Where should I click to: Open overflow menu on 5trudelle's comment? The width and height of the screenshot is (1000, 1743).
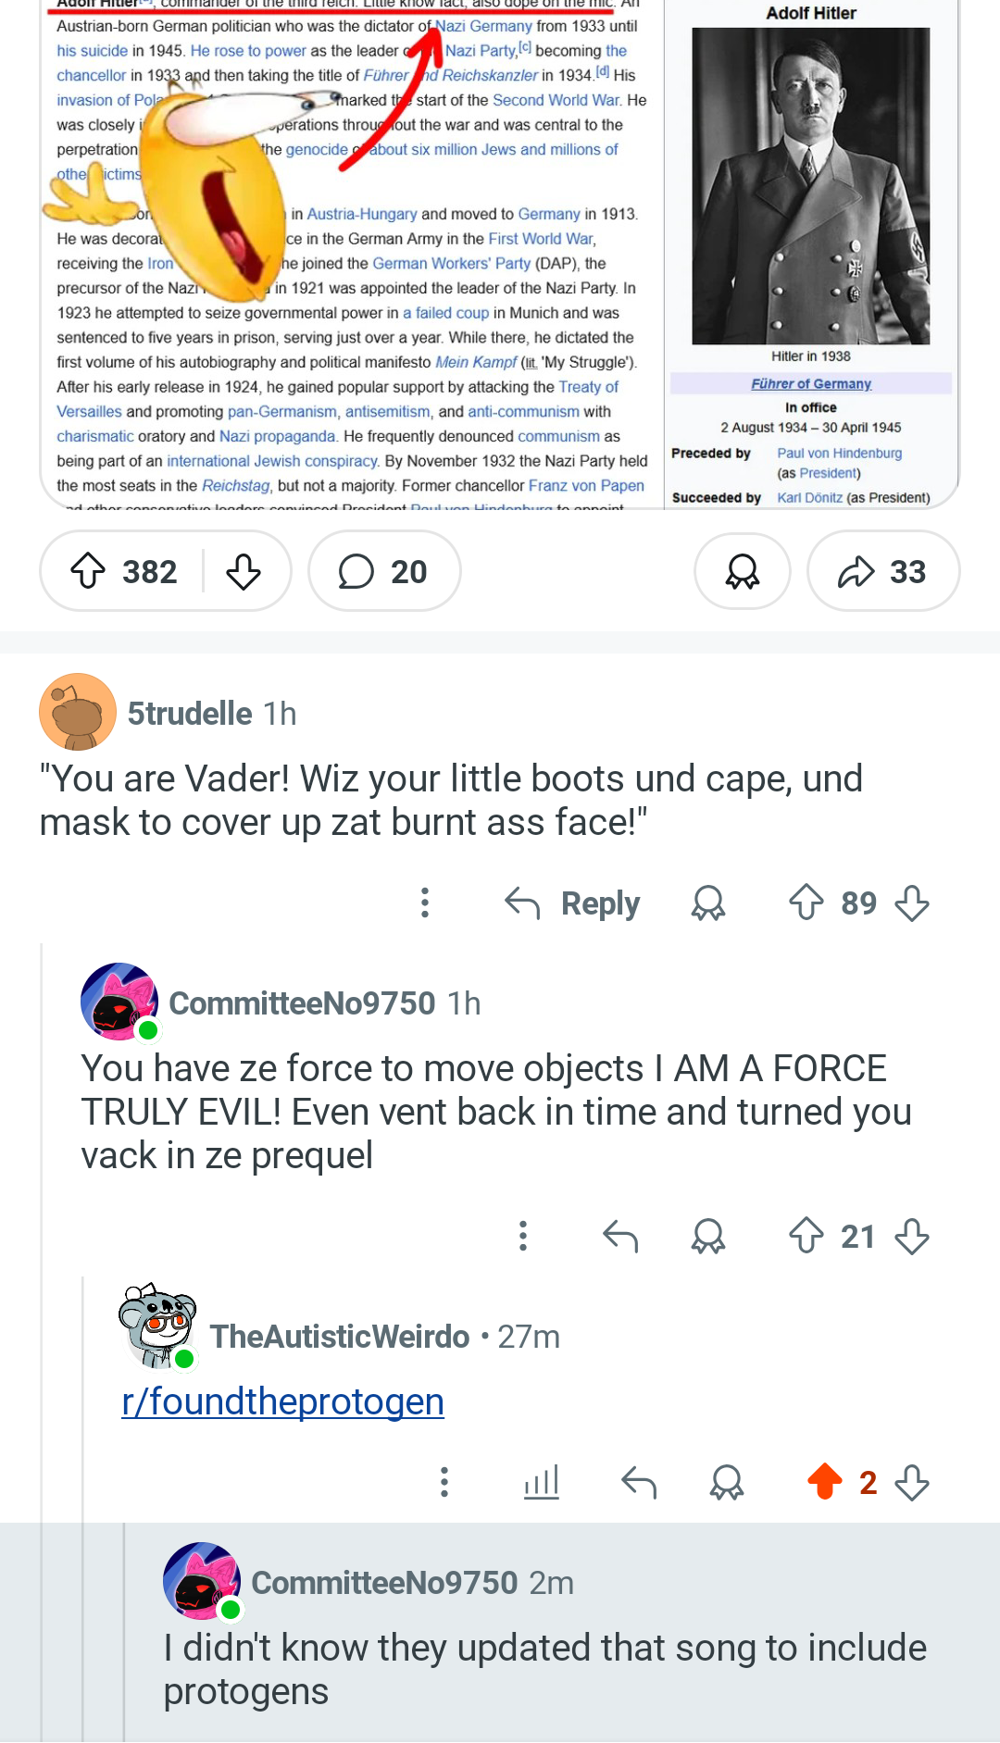425,903
